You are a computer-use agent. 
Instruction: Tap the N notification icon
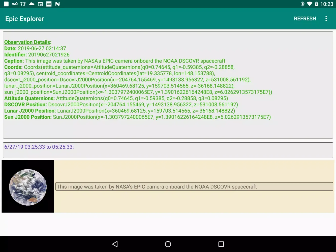coord(57,4)
